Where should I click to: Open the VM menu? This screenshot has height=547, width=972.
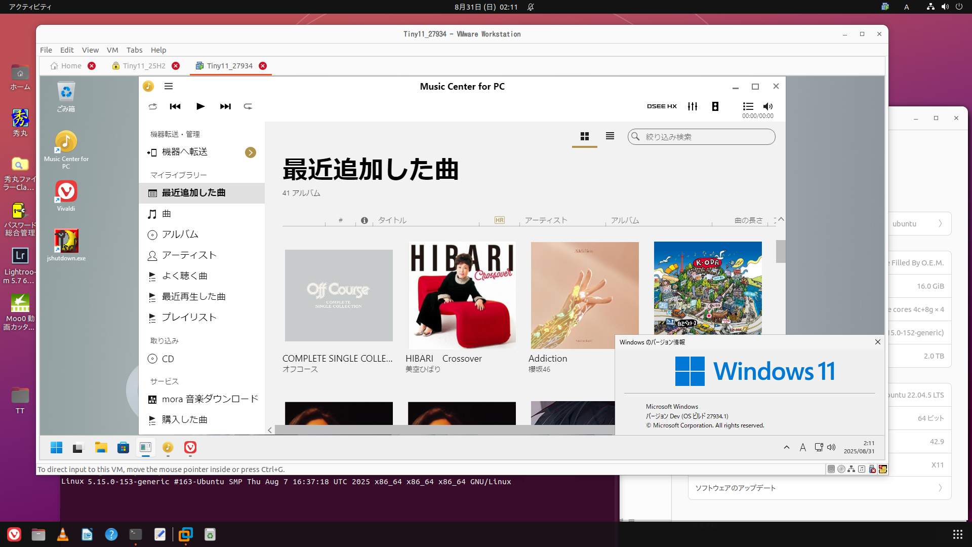point(112,50)
